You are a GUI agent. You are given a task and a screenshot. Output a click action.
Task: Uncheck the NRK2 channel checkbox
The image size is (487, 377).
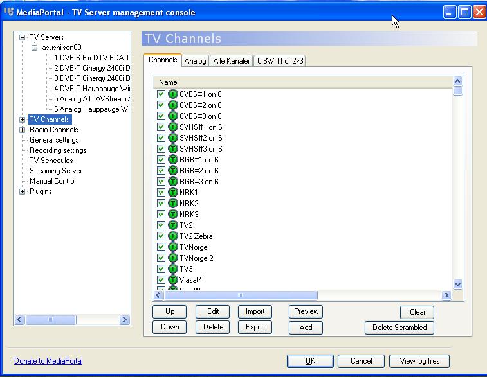point(161,204)
